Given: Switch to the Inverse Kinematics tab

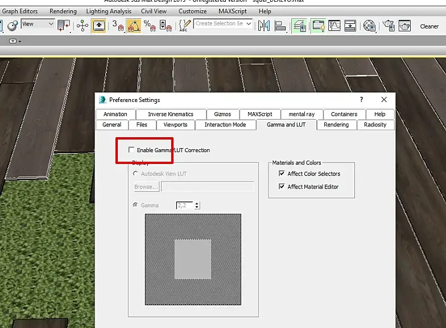Looking at the screenshot, I should click(171, 114).
